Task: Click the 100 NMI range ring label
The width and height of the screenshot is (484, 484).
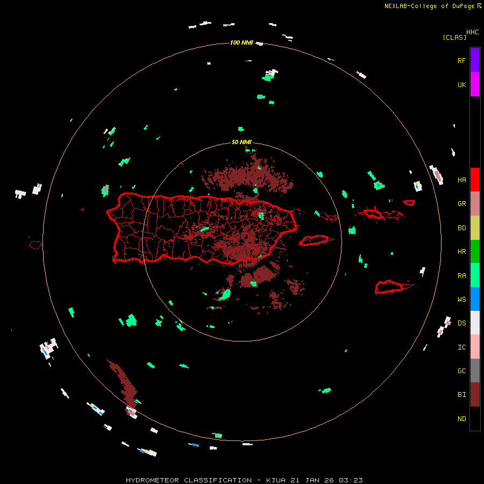Action: [241, 42]
